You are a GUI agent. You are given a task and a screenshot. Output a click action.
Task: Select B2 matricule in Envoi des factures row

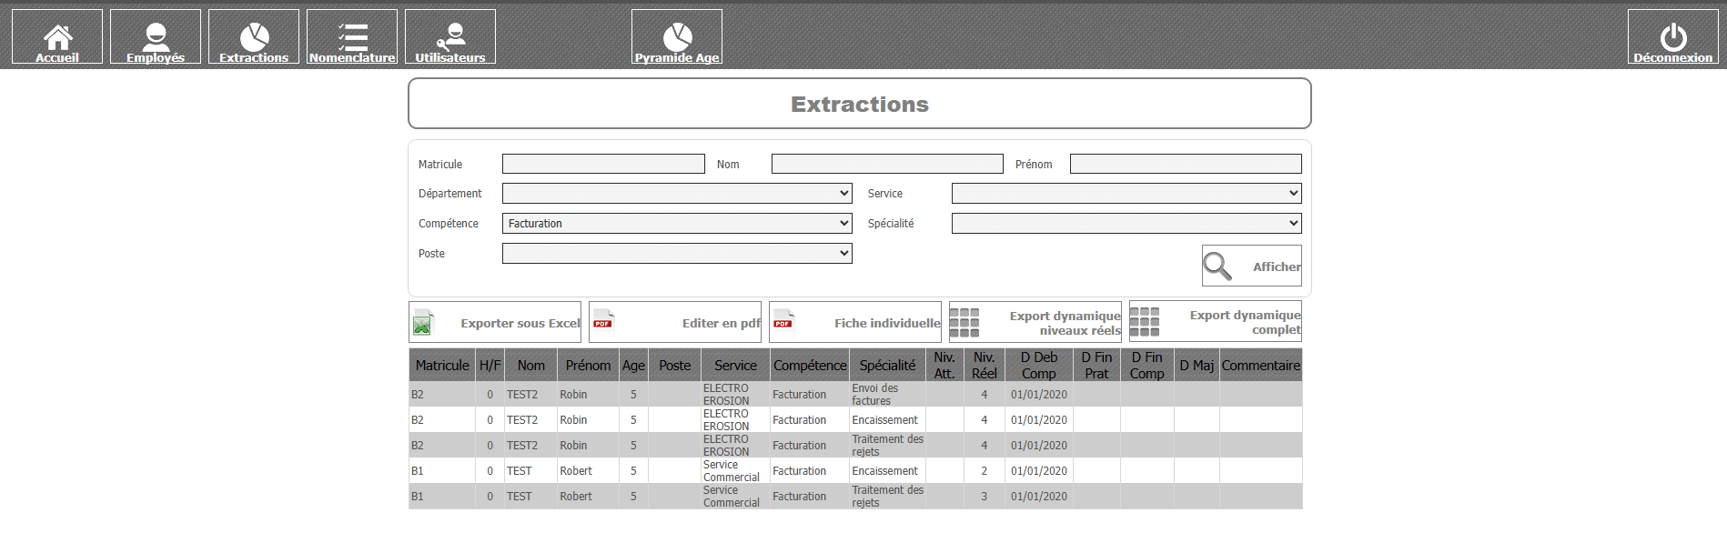point(418,395)
